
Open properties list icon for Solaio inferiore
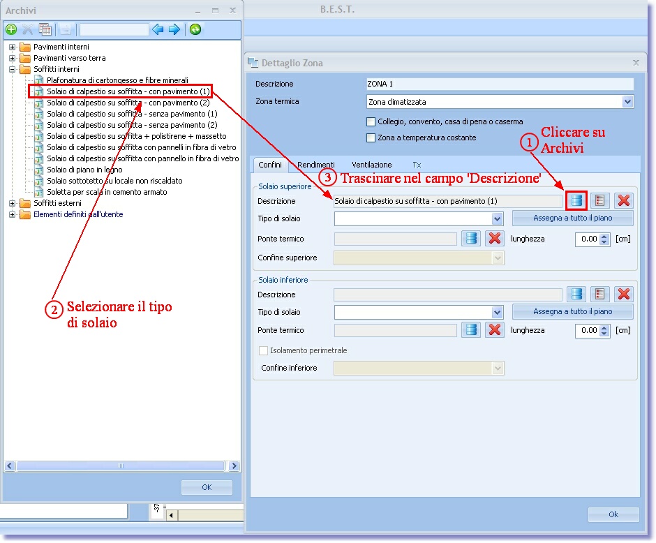click(x=599, y=295)
